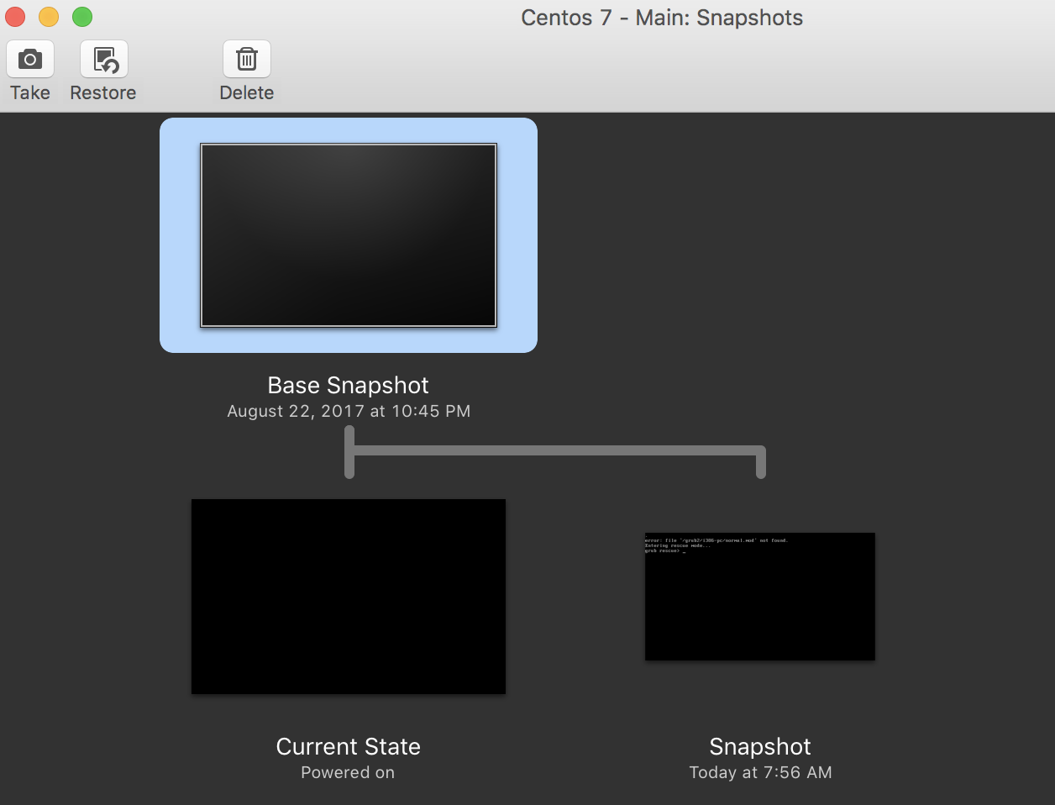This screenshot has height=805, width=1055.
Task: Click the 'Snapshot' name label
Action: (760, 746)
